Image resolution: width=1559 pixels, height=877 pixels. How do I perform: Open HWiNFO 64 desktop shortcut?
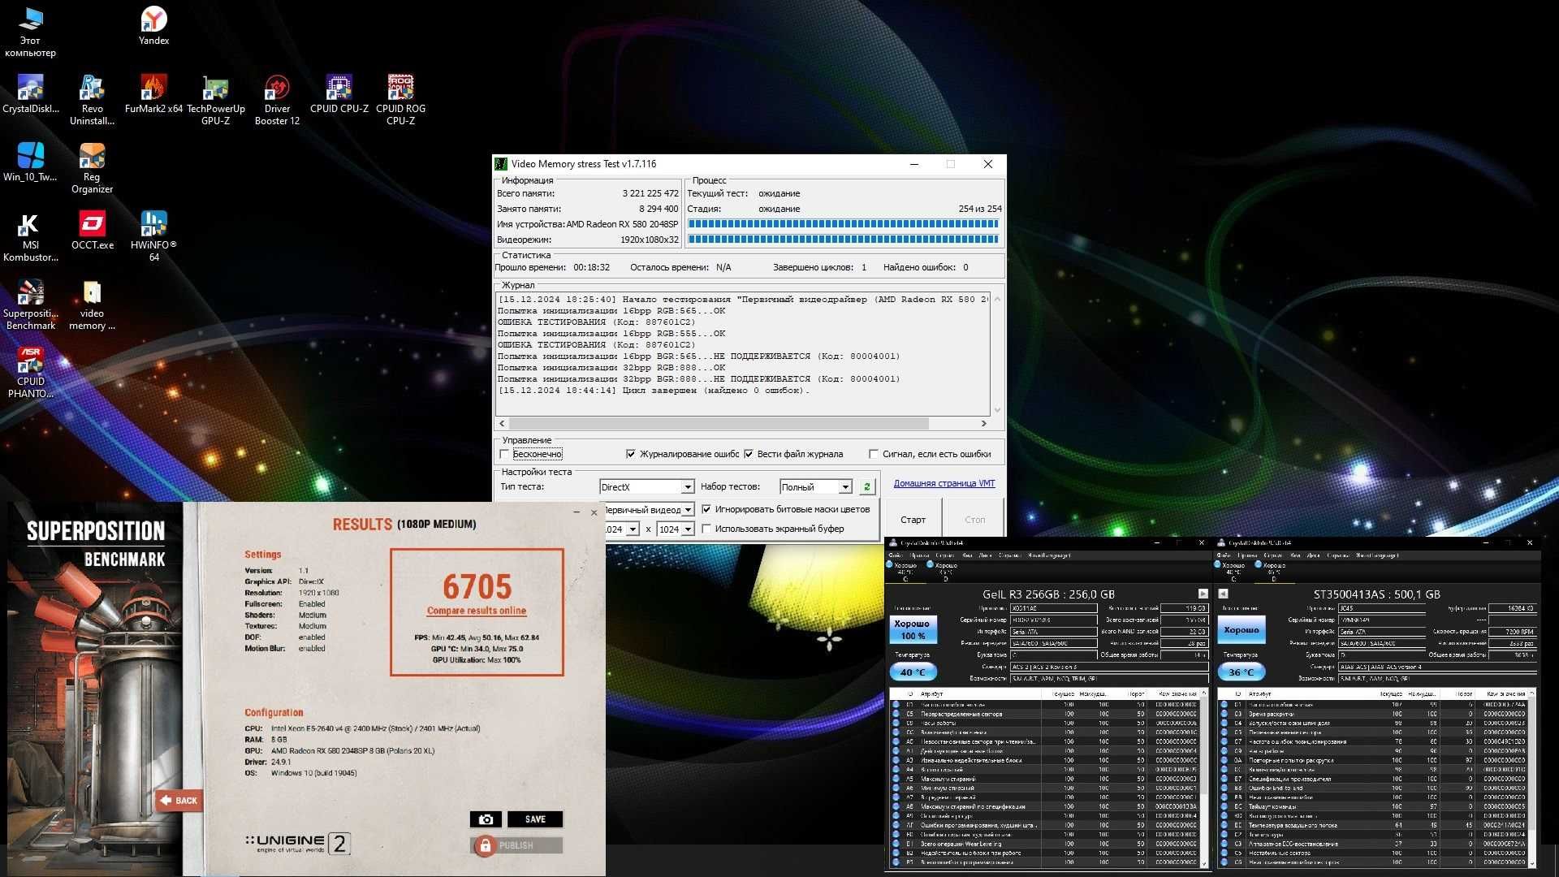click(x=153, y=237)
